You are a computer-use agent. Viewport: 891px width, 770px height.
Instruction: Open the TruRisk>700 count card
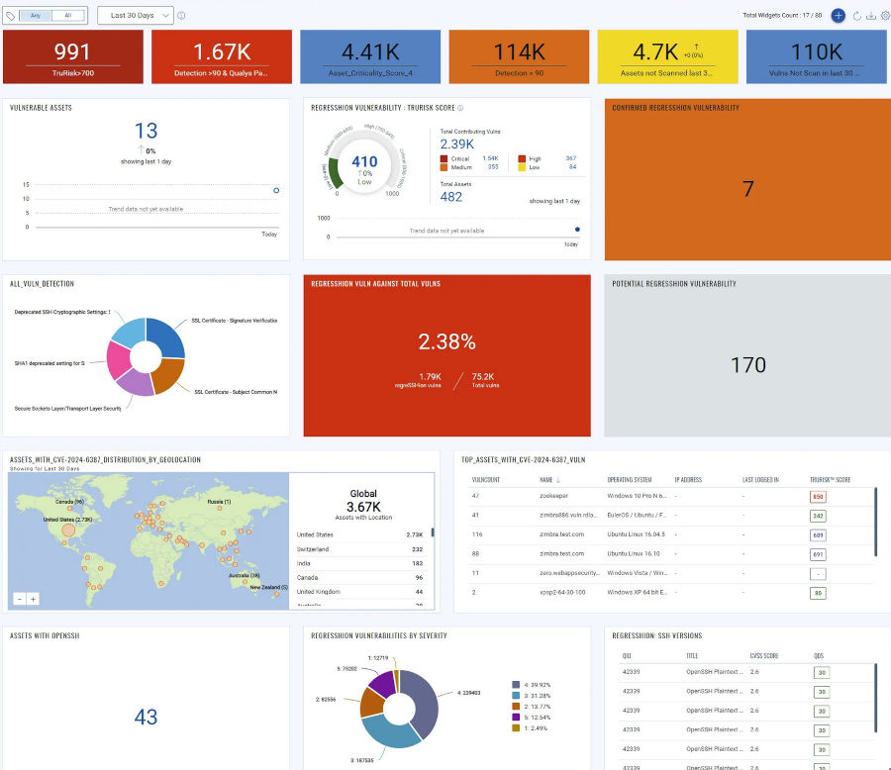72,56
